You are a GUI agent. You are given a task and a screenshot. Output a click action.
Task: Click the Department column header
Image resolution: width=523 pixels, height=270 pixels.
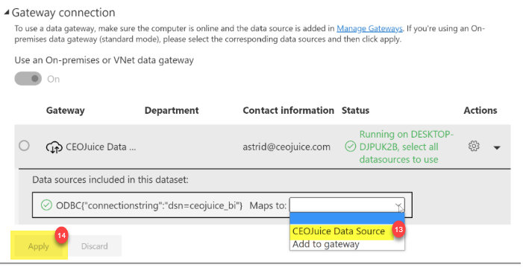click(x=172, y=110)
